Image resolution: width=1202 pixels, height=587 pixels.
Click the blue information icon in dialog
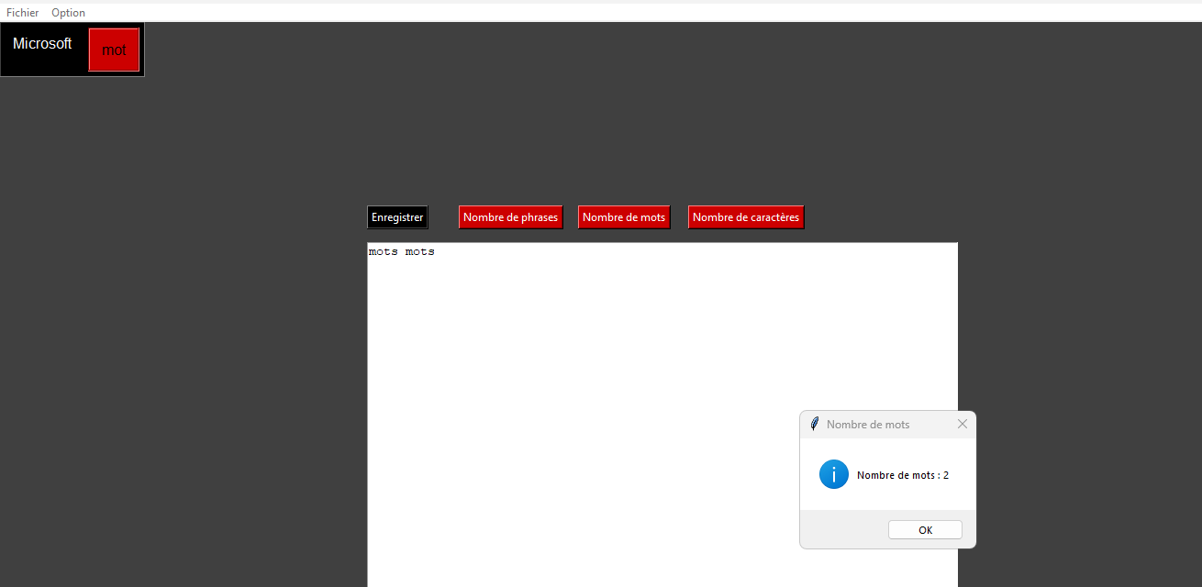point(833,474)
